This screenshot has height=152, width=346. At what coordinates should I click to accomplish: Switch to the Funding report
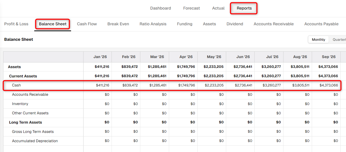click(x=185, y=24)
